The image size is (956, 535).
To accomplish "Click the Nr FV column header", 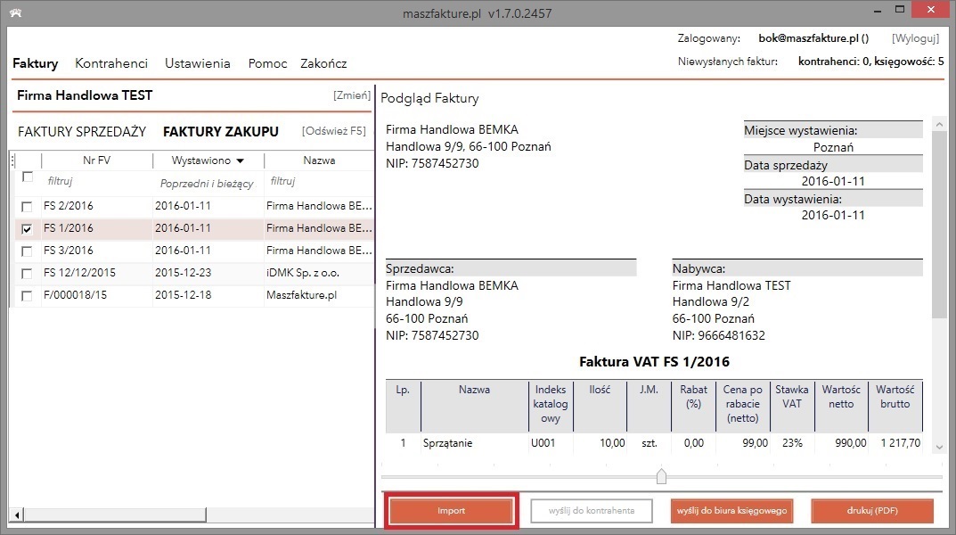I will point(97,160).
